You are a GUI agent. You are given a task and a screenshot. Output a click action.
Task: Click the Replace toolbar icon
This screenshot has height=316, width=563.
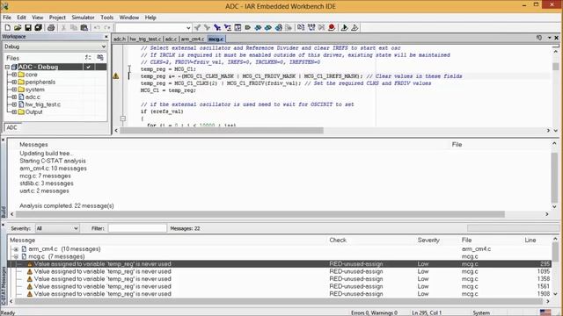point(228,27)
